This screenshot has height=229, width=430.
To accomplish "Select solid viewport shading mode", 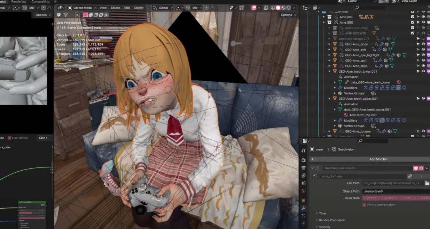I will [x=278, y=8].
